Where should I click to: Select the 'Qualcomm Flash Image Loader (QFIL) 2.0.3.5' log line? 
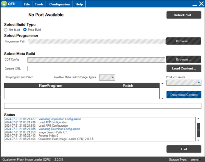point(49,139)
